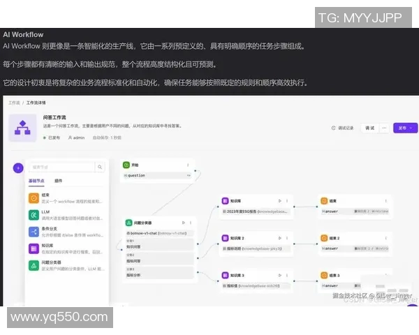The image size is (419, 335).
Task: Click the admin user label
Action: click(x=76, y=137)
